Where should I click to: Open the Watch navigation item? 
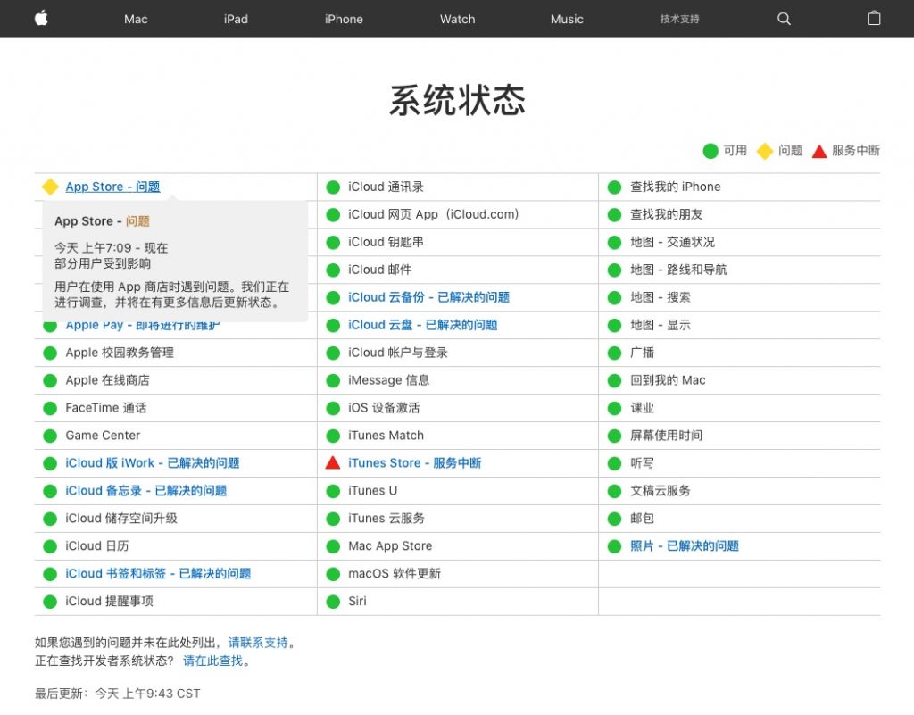457,19
